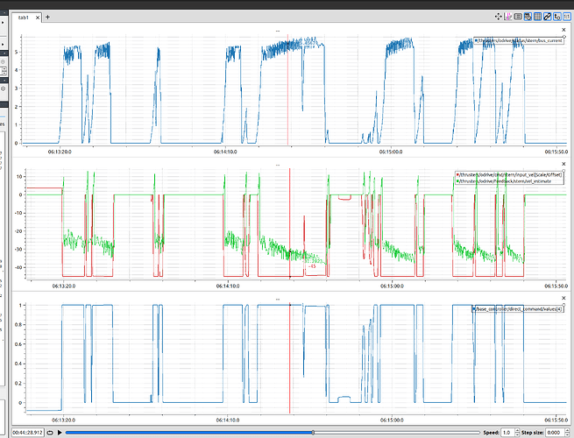The width and height of the screenshot is (574, 438).
Task: Toggle the tracker line style icon
Action: 507,17
